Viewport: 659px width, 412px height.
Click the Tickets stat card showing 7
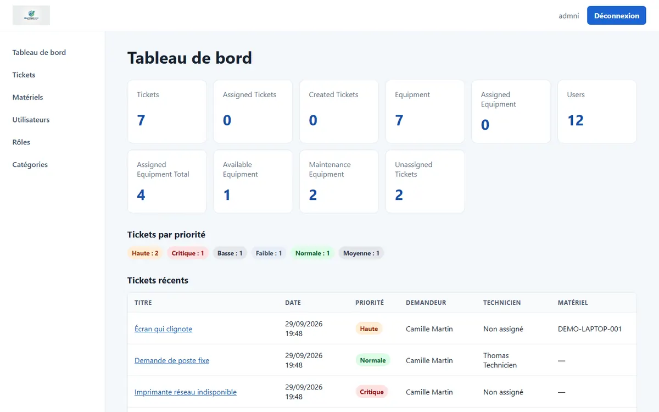click(167, 112)
